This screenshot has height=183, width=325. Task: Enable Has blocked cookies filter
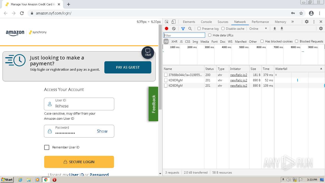coord(262,41)
